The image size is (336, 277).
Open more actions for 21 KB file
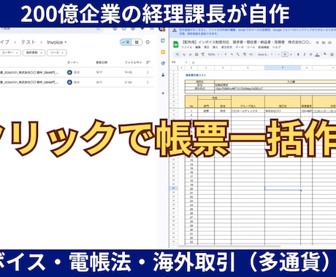[x=148, y=82]
